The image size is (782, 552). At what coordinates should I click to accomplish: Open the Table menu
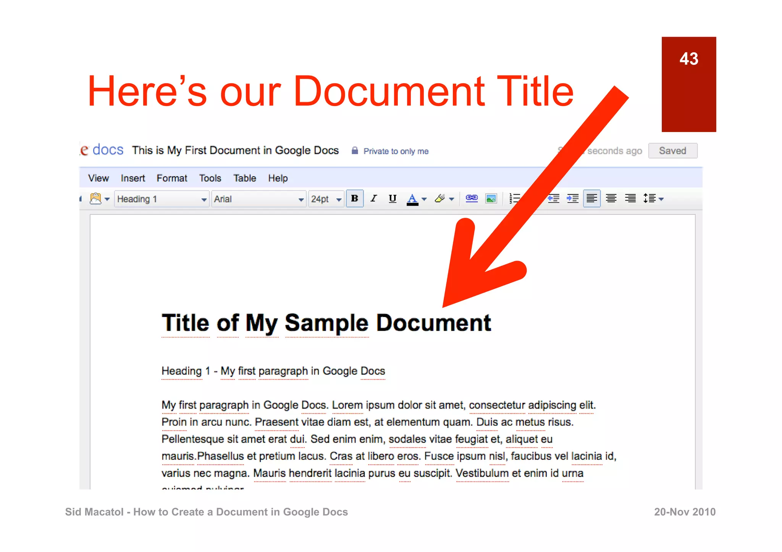[x=245, y=178]
